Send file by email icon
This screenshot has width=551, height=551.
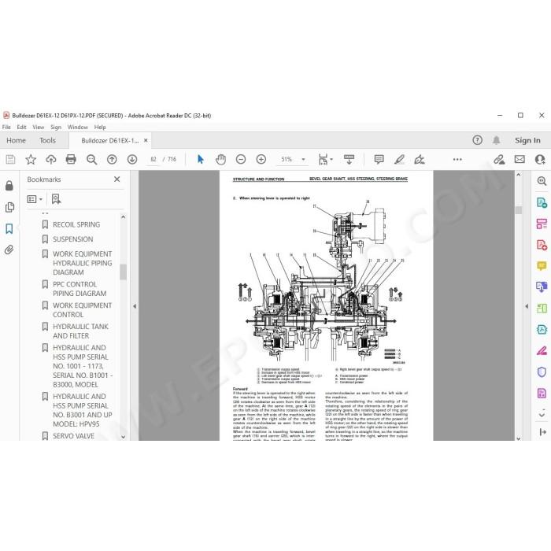point(520,160)
